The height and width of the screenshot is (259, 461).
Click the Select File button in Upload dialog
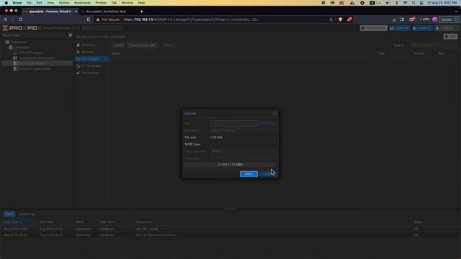[267, 123]
